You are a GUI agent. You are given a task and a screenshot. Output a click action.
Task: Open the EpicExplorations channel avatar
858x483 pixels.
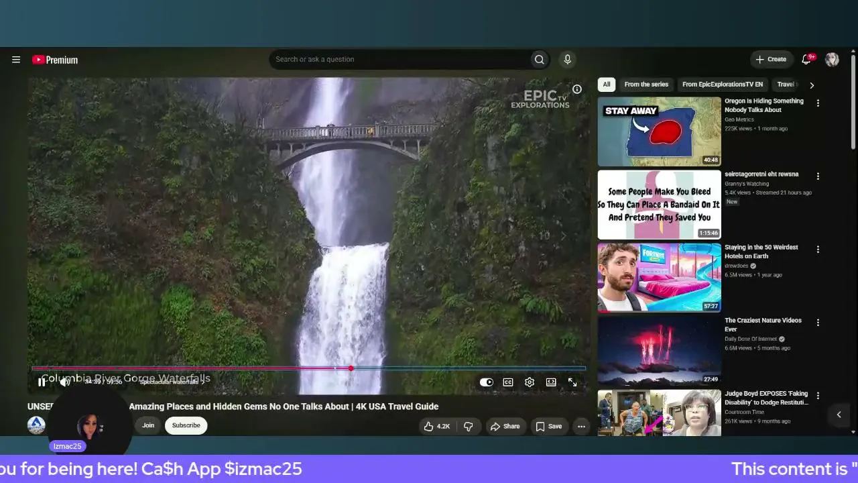36,425
